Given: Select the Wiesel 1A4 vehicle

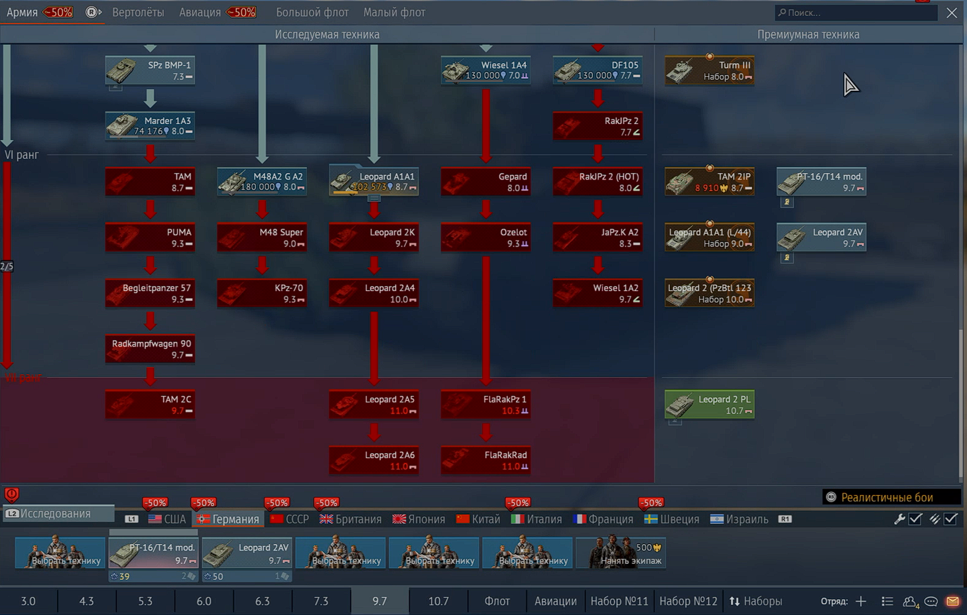Looking at the screenshot, I should [486, 70].
